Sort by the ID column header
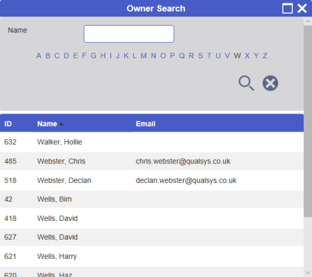The height and width of the screenshot is (277, 312). tap(8, 124)
